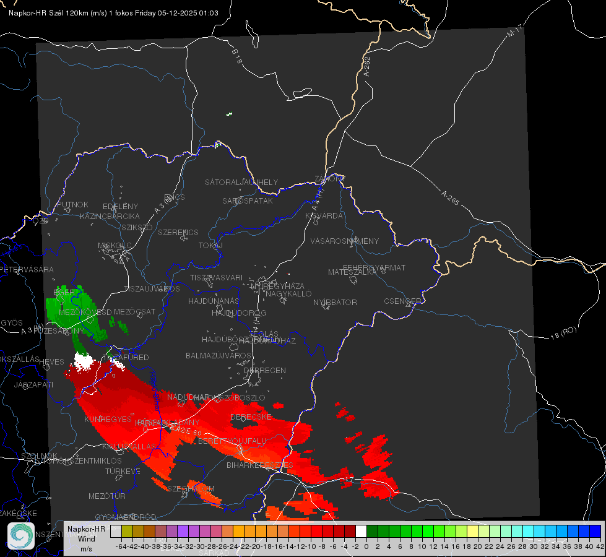
Task: Click the SZERENCS town label
Action: [178, 232]
